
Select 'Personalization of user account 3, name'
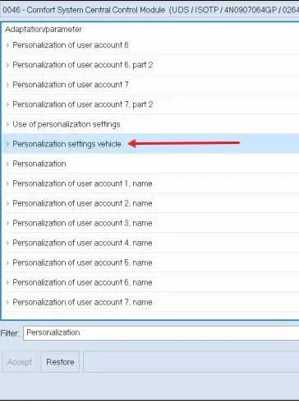pyautogui.click(x=82, y=223)
